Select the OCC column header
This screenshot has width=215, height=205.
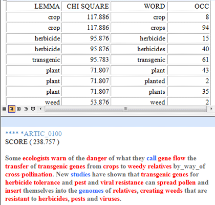point(188,6)
